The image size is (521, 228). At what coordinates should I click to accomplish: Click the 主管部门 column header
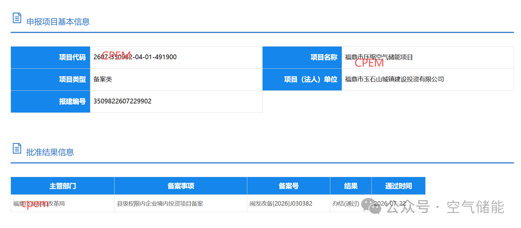coord(62,186)
